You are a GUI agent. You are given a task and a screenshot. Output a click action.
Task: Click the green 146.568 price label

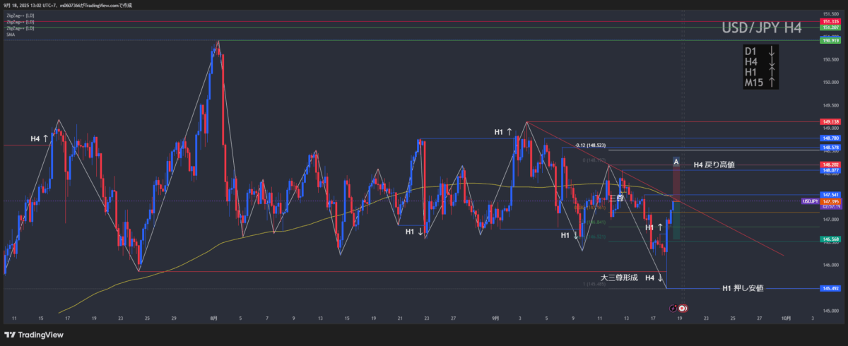(x=830, y=239)
